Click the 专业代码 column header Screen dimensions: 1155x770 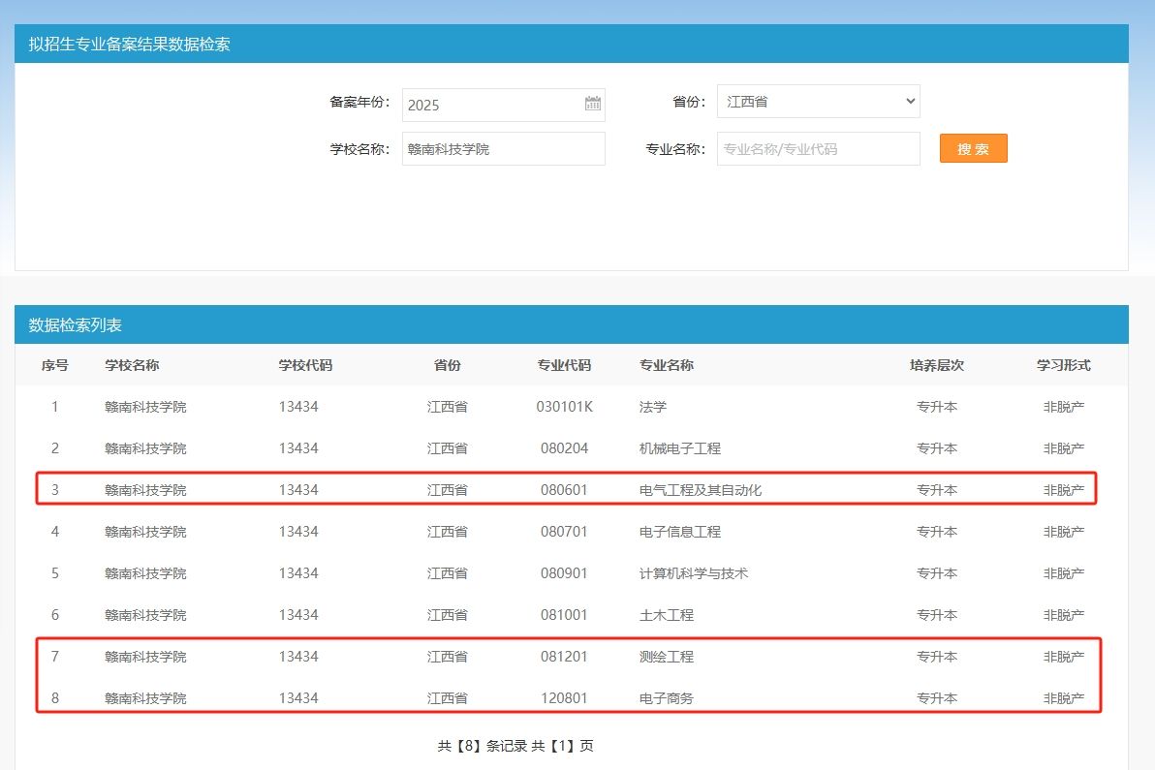click(564, 365)
